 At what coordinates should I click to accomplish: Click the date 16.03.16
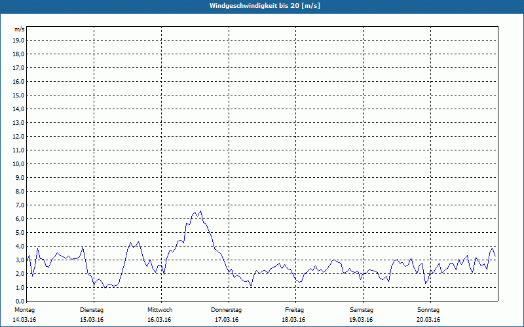pyautogui.click(x=159, y=320)
